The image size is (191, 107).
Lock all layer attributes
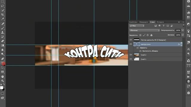[x=151, y=35]
